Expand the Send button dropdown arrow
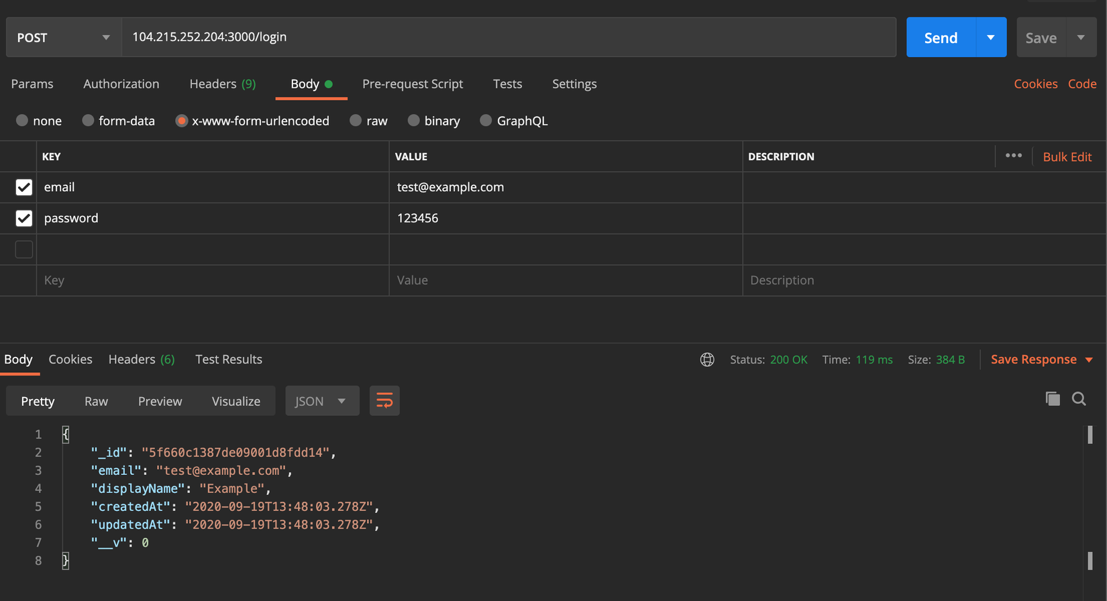 [990, 38]
